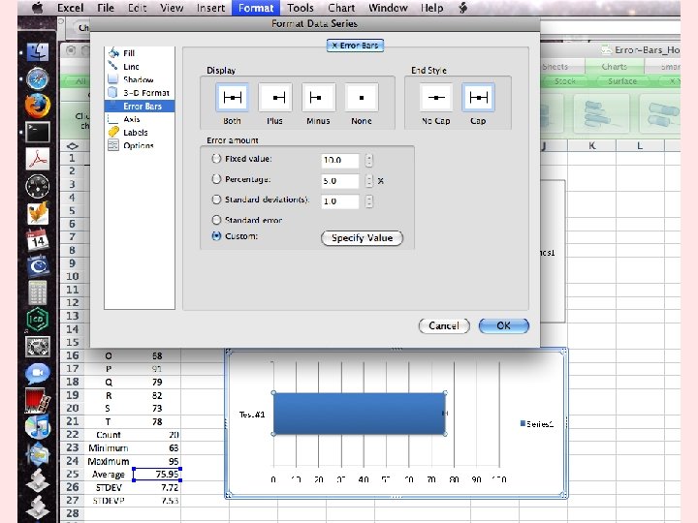Open Adobe Acrobat from the Dock
This screenshot has width=698, height=523.
[38, 159]
